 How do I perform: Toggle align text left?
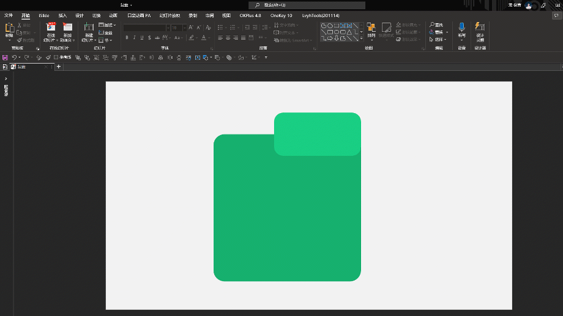[220, 37]
